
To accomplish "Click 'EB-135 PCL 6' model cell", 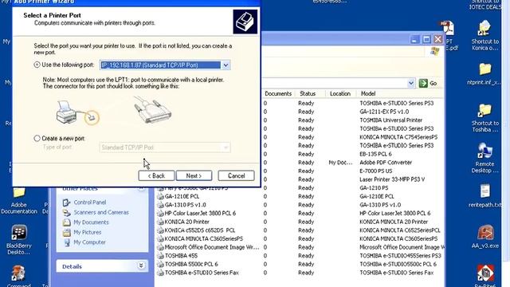I will (x=375, y=154).
